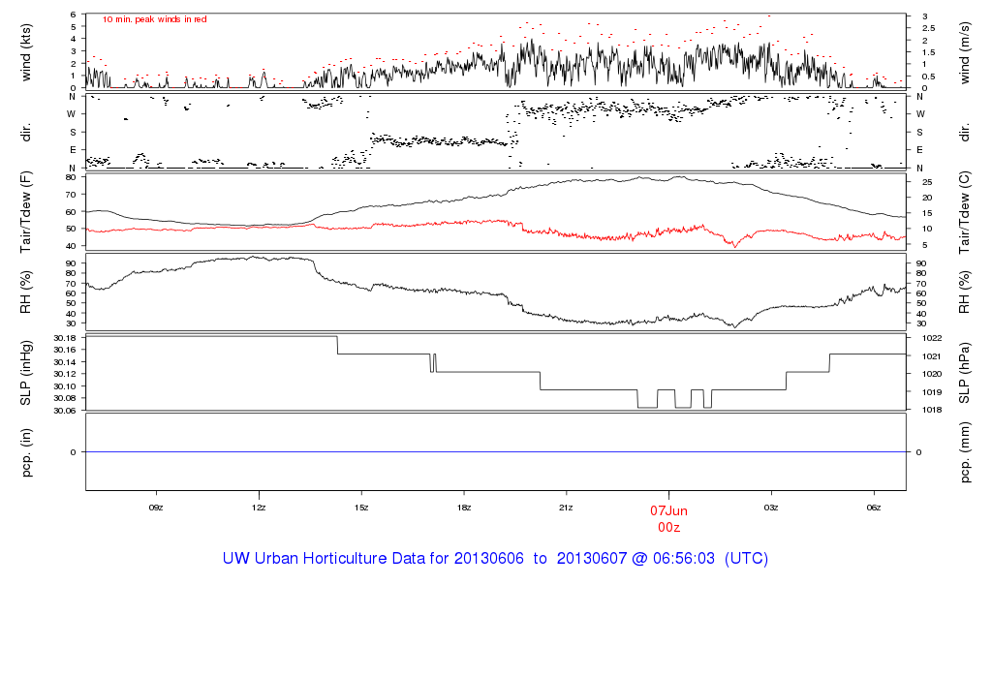992x678 pixels.
Task: Click the left 'pcp. (in)' axis title
Action: coord(26,452)
